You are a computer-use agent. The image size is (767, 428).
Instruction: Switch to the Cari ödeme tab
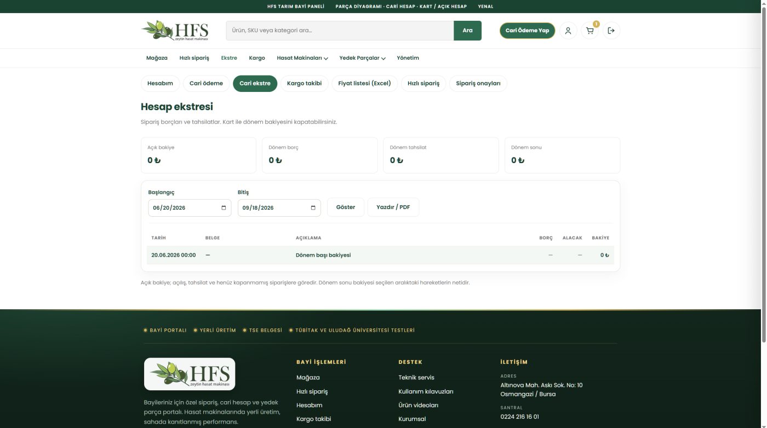pyautogui.click(x=206, y=83)
